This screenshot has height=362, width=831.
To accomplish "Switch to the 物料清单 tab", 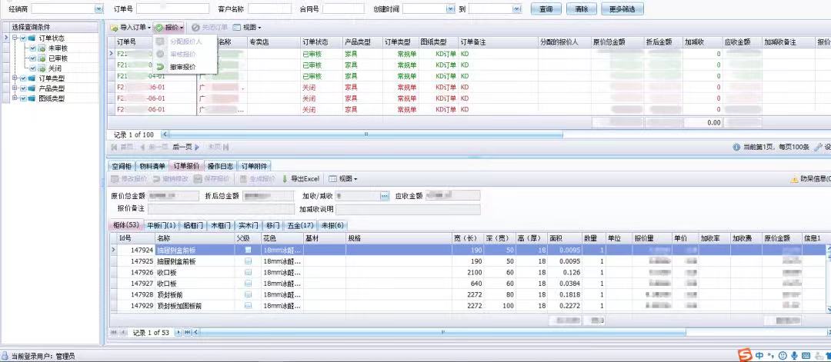I will coord(152,166).
